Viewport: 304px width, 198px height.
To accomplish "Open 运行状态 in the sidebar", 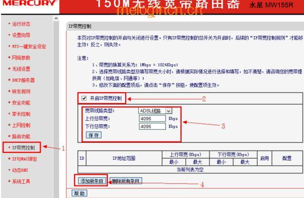I will [21, 24].
